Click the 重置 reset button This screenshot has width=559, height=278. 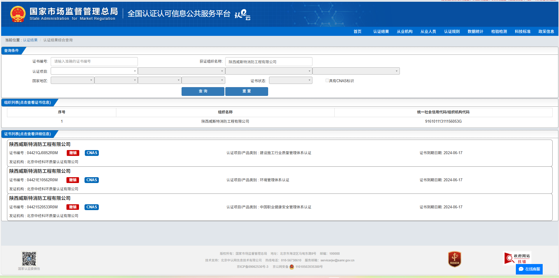(x=247, y=91)
